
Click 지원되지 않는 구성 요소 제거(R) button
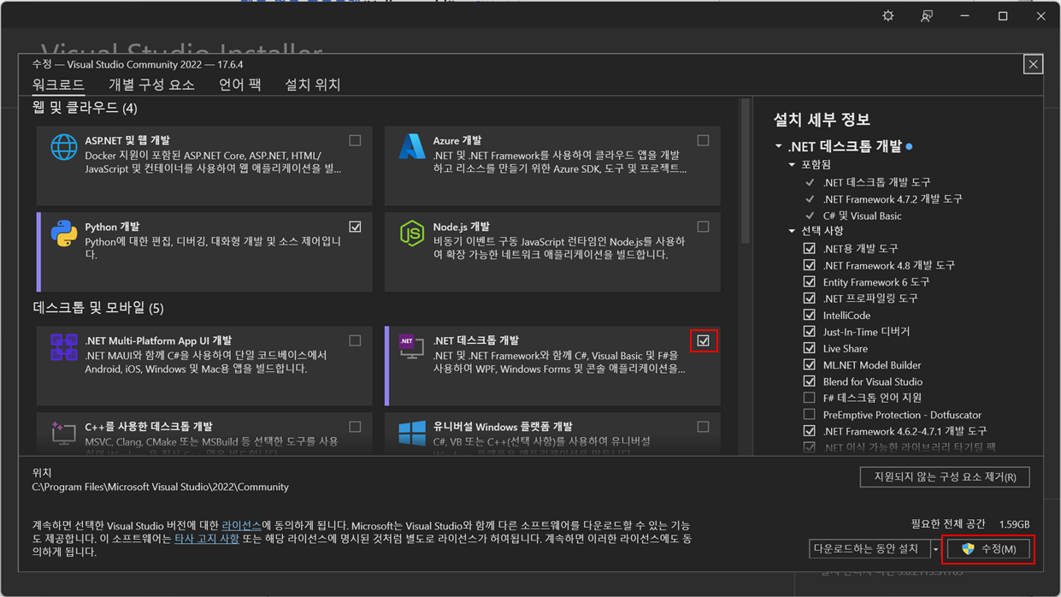945,476
